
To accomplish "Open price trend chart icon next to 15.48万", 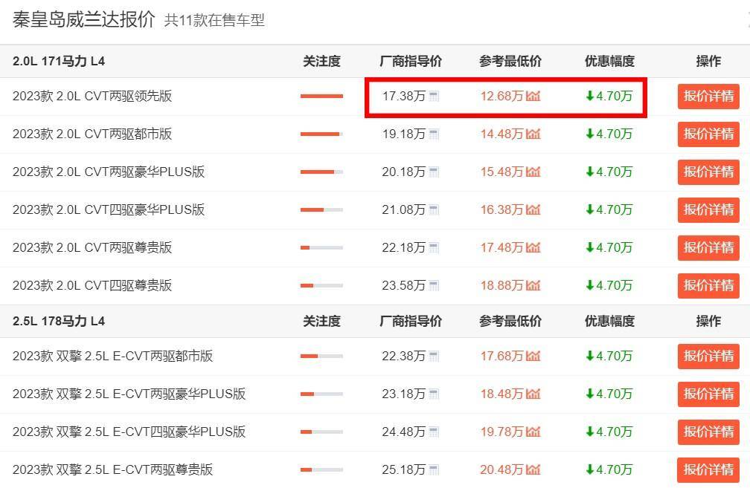I will point(533,172).
